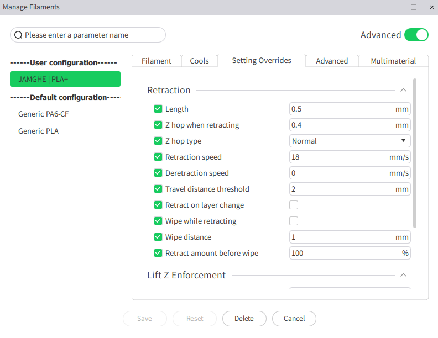
Task: Cancel the Manage Filaments dialog
Action: click(294, 319)
